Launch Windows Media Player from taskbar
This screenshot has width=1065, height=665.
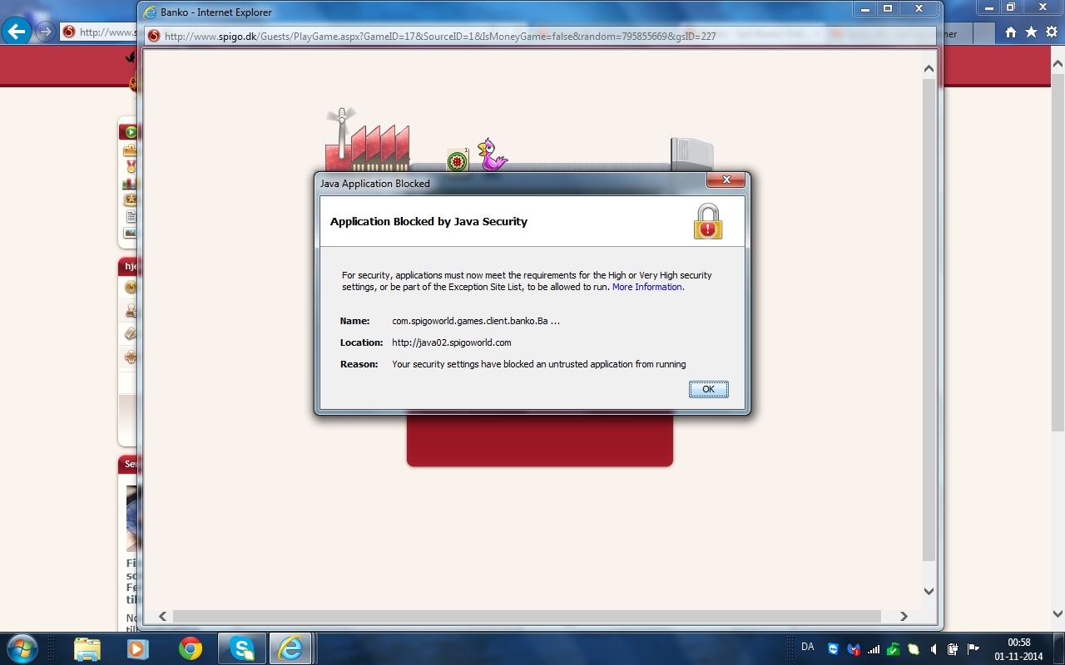[x=137, y=648]
